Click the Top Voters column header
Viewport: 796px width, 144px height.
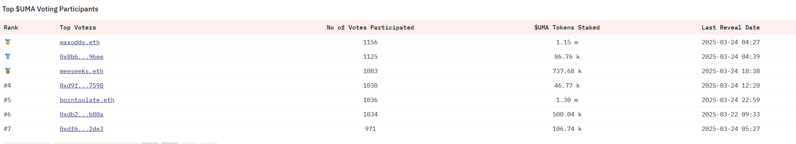click(78, 28)
